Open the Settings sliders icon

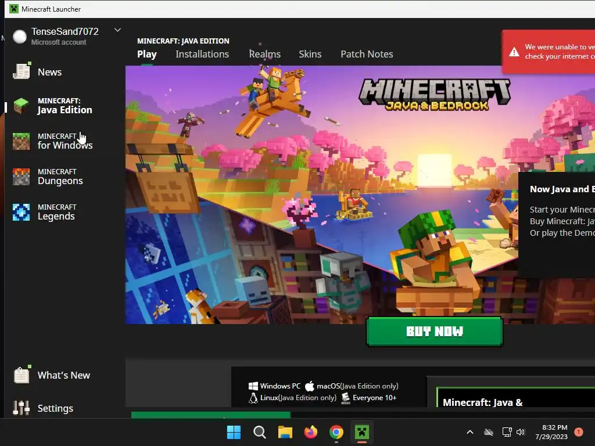[x=21, y=408]
